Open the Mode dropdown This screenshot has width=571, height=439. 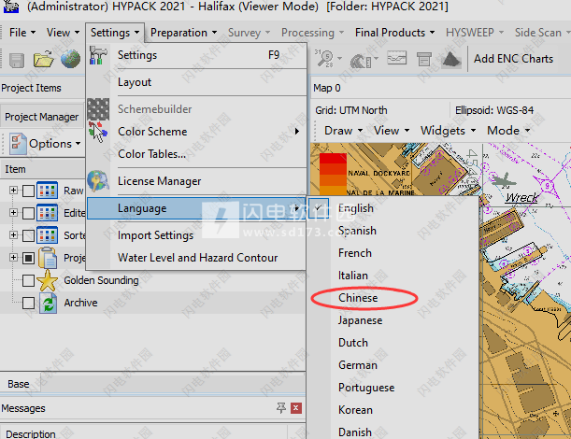508,131
